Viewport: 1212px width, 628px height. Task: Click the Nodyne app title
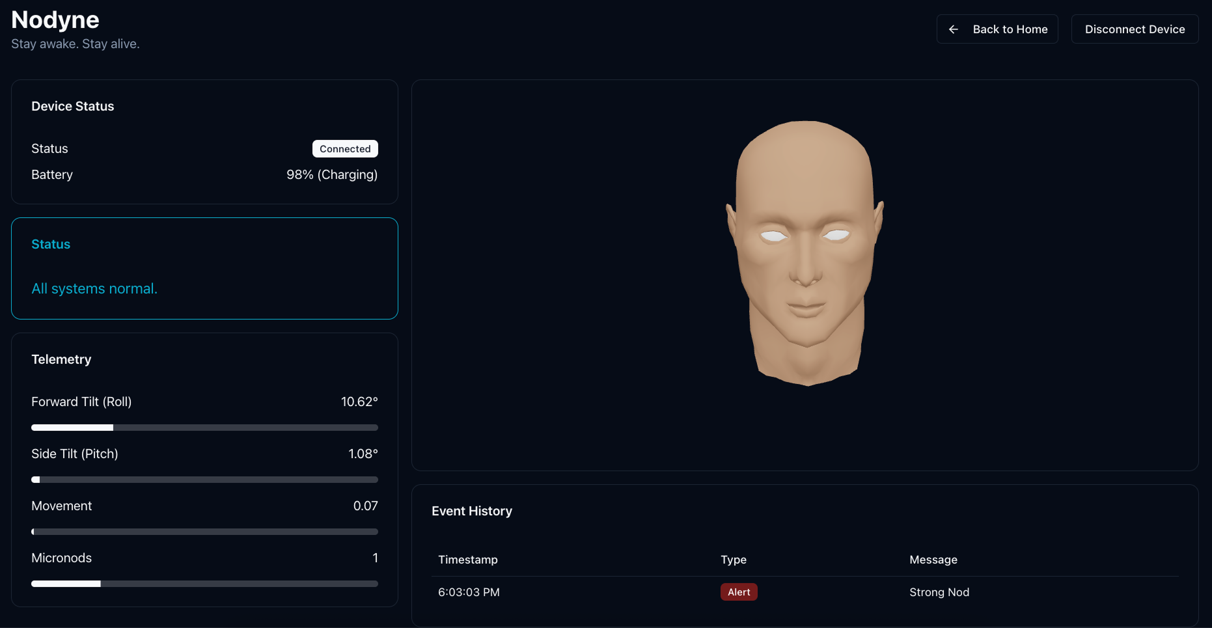[x=55, y=20]
